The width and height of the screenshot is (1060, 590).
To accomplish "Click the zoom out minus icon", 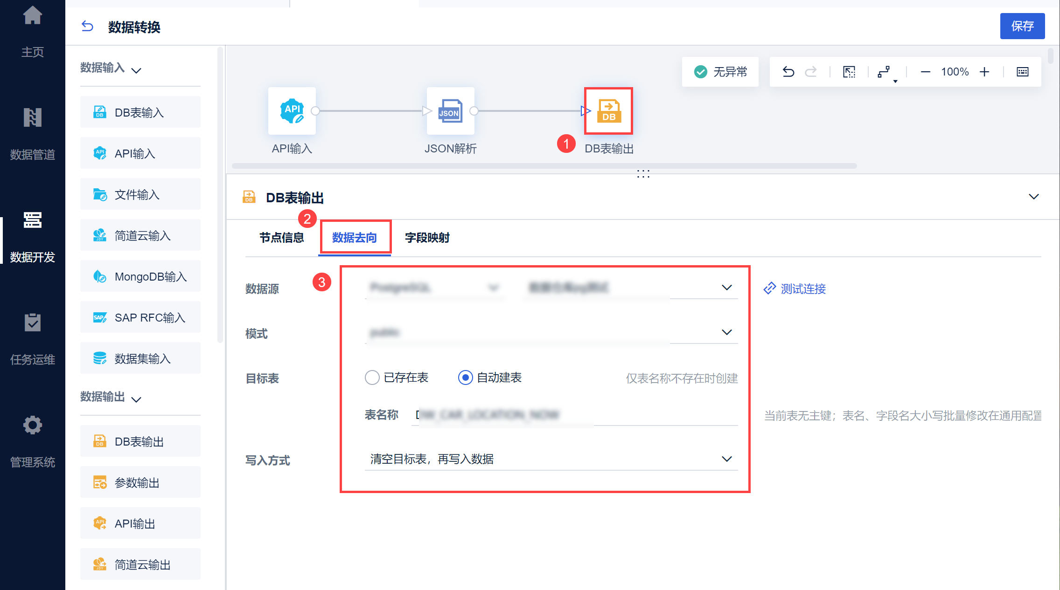I will (925, 72).
